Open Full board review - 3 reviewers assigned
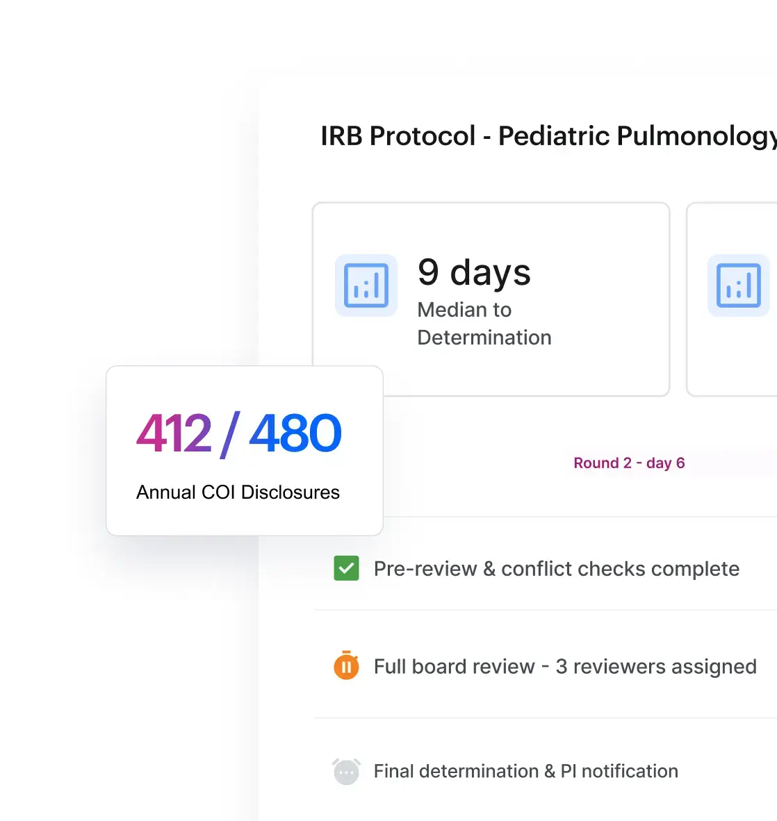 tap(546, 666)
